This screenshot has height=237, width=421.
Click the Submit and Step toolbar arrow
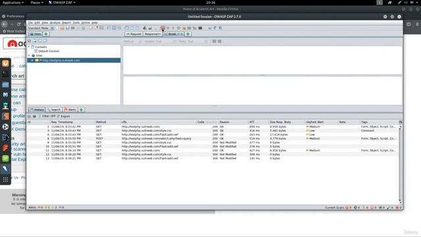point(168,28)
